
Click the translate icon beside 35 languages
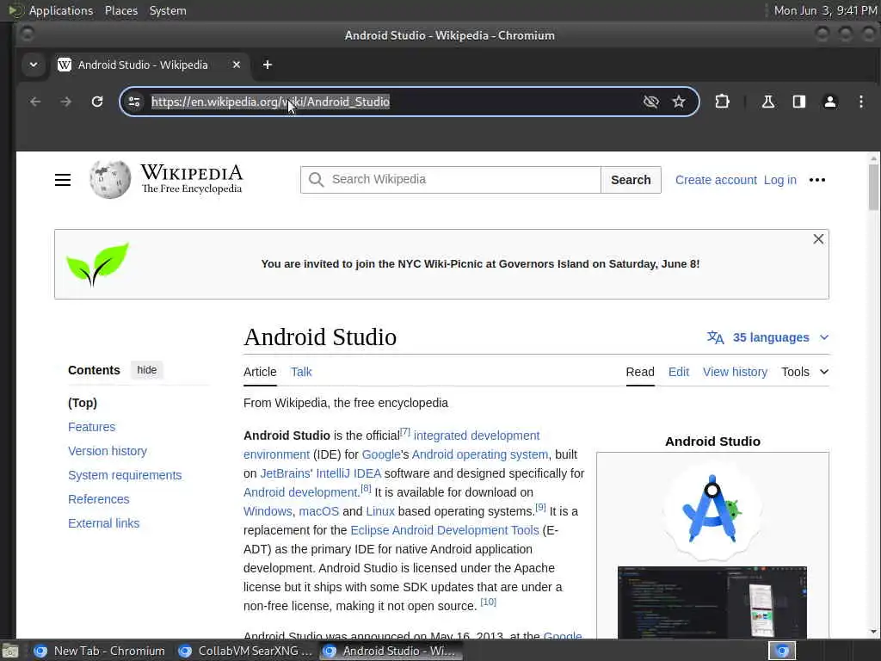pyautogui.click(x=715, y=337)
